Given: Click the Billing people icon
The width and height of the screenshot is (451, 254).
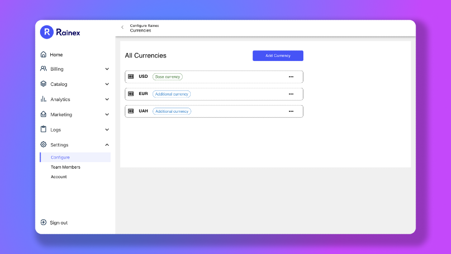Looking at the screenshot, I should pyautogui.click(x=44, y=69).
